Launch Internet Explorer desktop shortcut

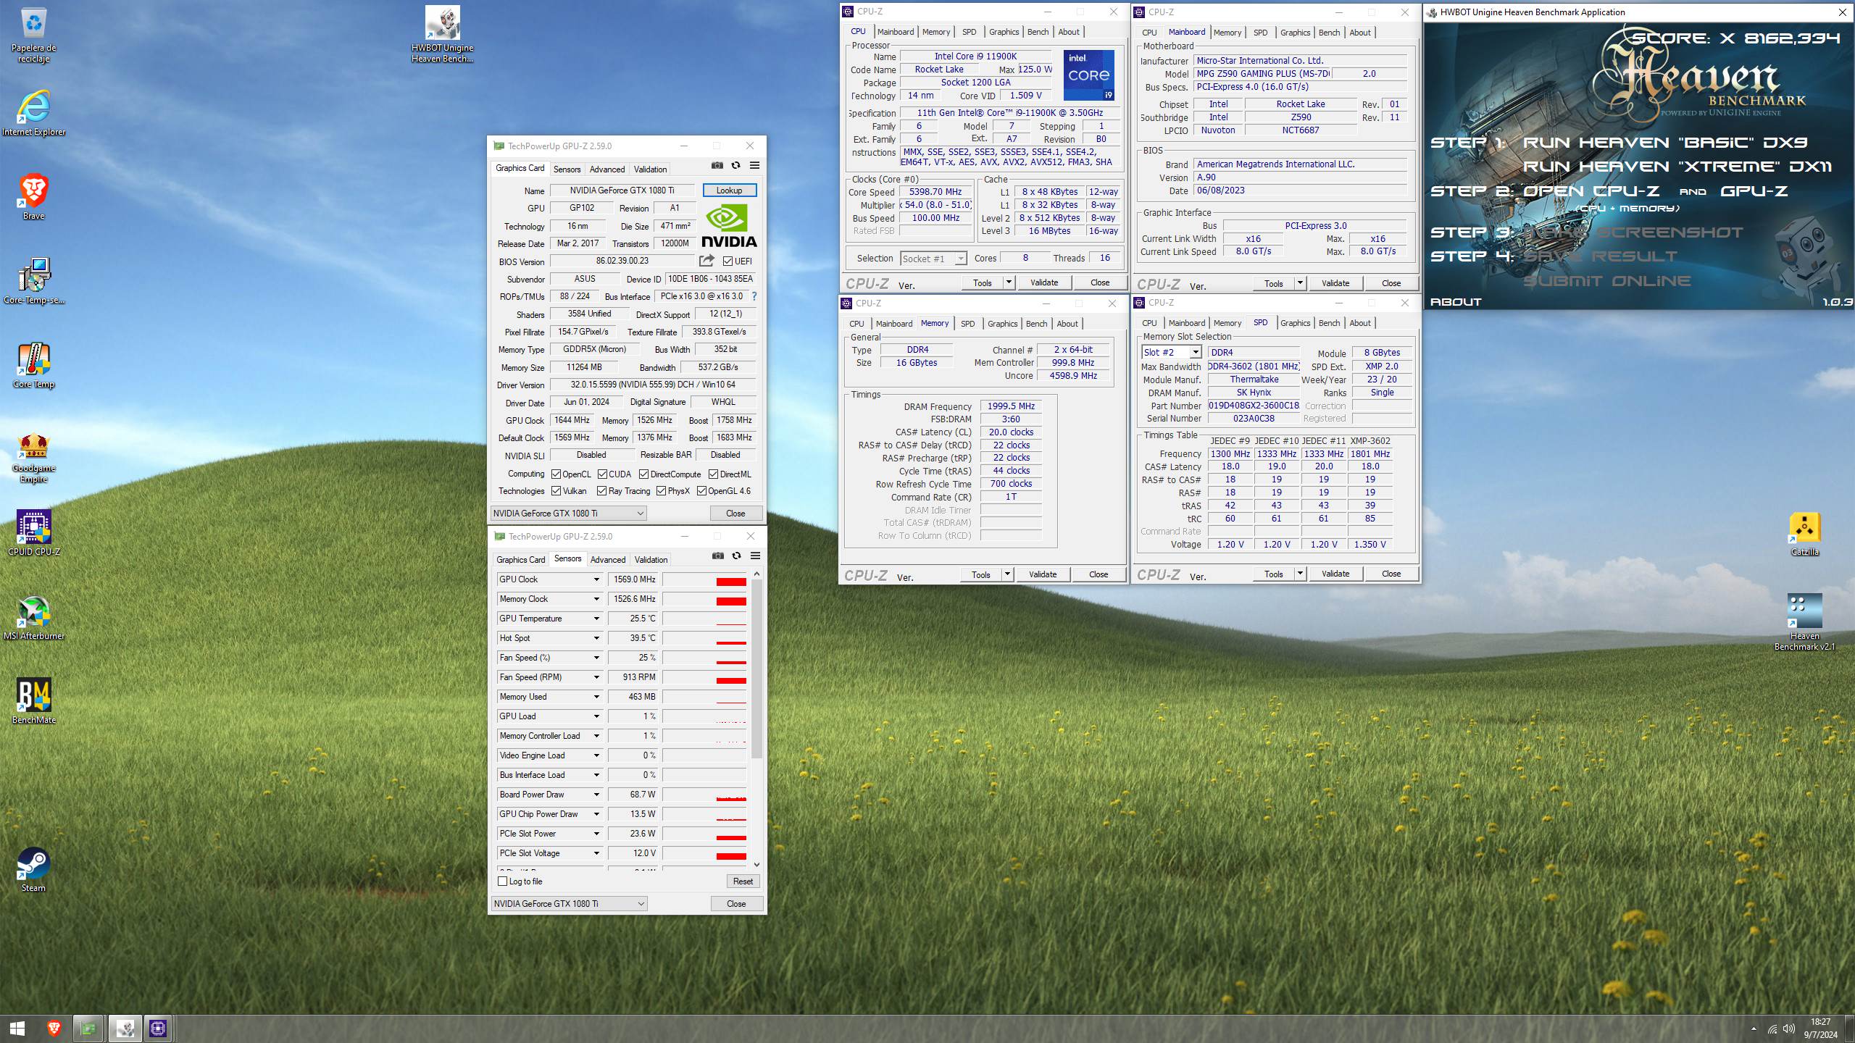point(33,114)
